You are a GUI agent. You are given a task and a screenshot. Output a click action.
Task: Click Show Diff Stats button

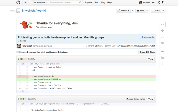(x=147, y=52)
